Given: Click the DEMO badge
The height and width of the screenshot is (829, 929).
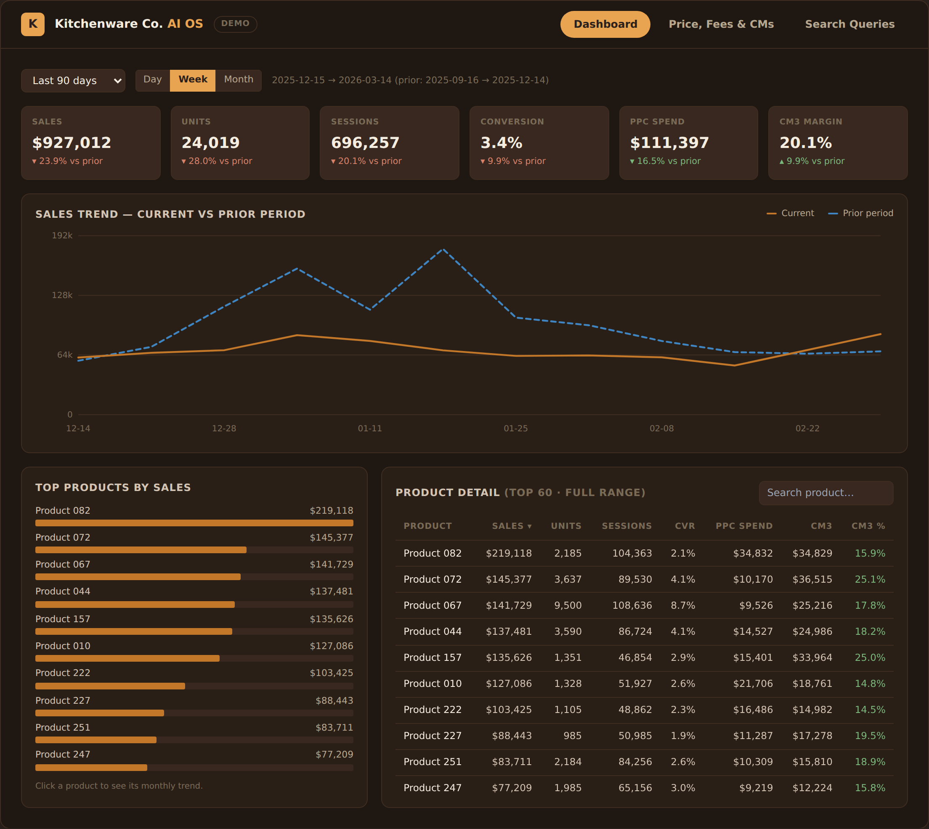Looking at the screenshot, I should tap(235, 24).
